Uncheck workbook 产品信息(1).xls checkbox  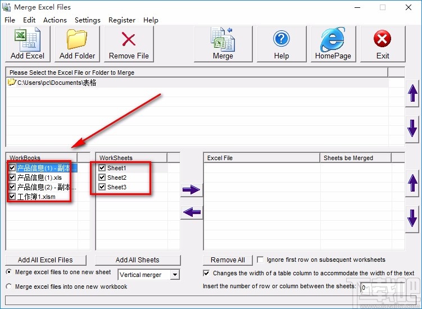pos(12,178)
